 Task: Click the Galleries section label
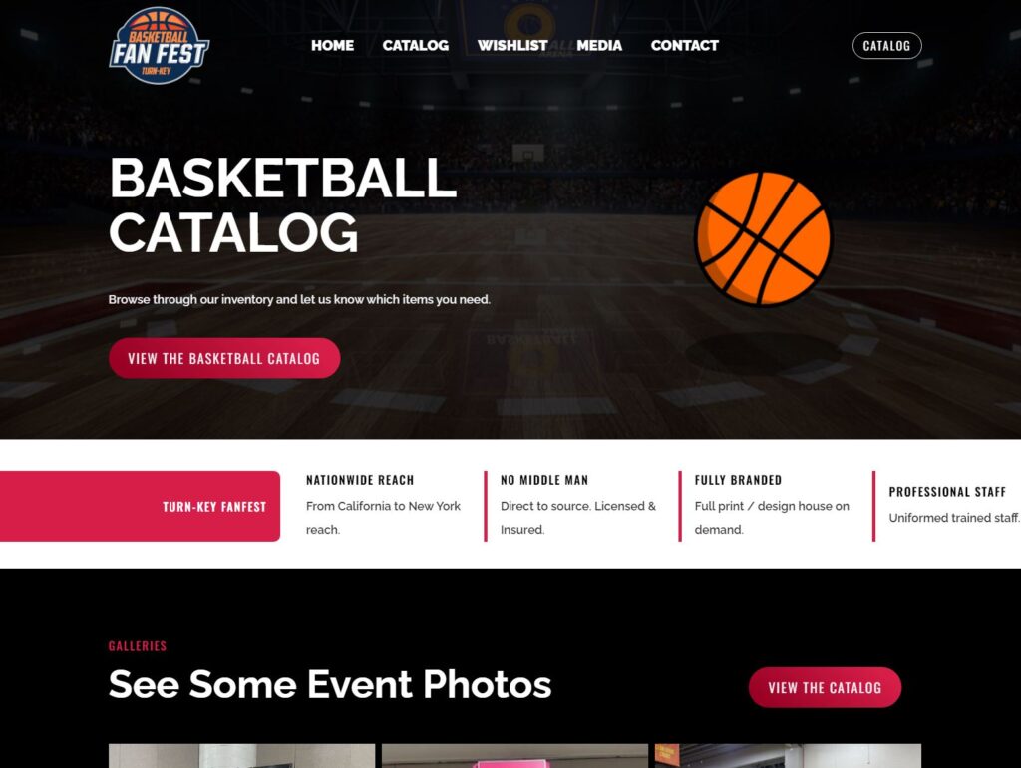[138, 646]
